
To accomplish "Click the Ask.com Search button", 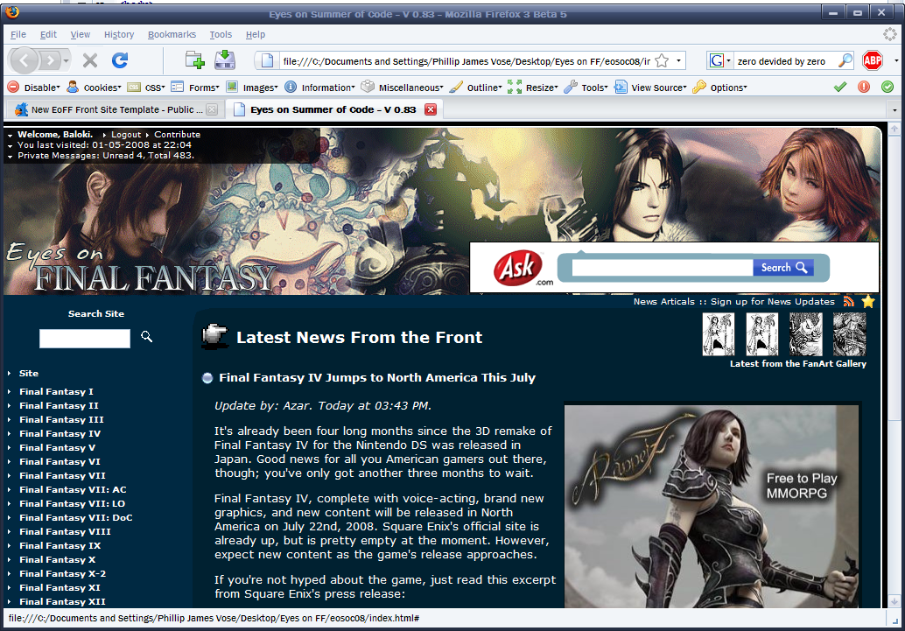I will click(x=783, y=267).
